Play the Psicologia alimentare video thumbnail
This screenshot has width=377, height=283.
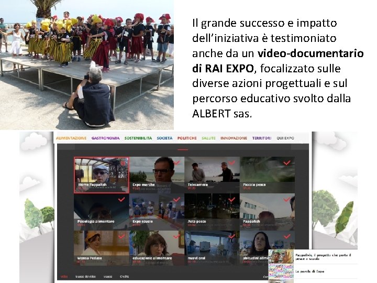102,212
